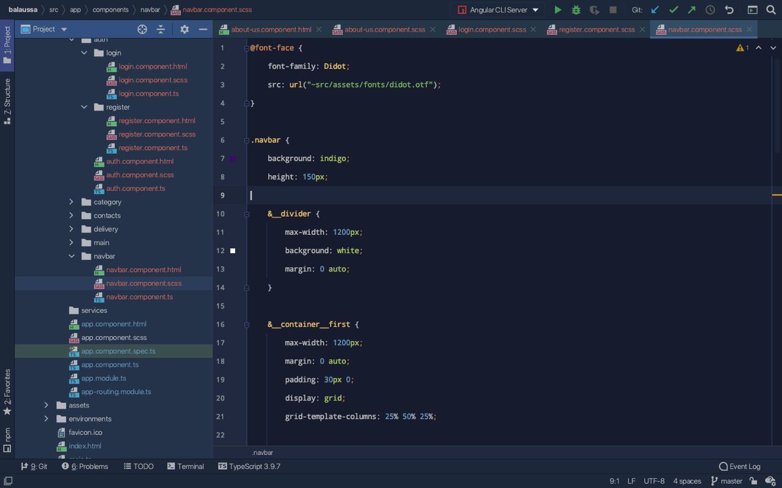782x488 pixels.
Task: Open the Favorites side panel
Action: [x=7, y=392]
